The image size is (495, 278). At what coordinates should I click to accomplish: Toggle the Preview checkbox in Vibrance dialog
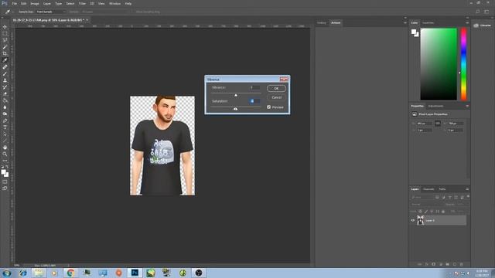(x=268, y=107)
